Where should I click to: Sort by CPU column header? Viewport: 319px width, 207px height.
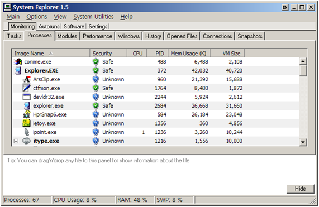pos(137,54)
